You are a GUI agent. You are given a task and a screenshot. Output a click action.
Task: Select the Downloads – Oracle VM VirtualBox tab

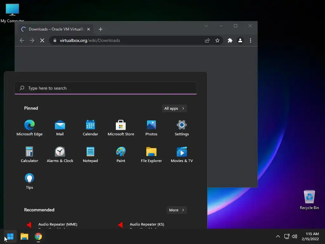tap(56, 29)
